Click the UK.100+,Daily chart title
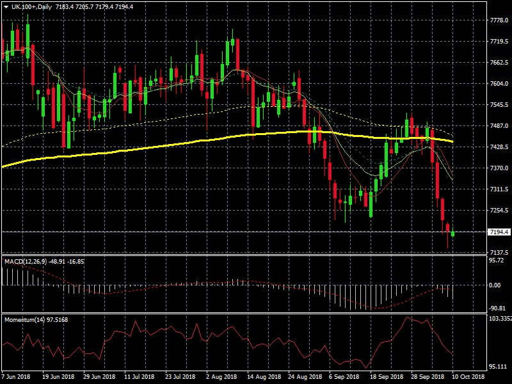This screenshot has height=384, width=512. coord(29,6)
